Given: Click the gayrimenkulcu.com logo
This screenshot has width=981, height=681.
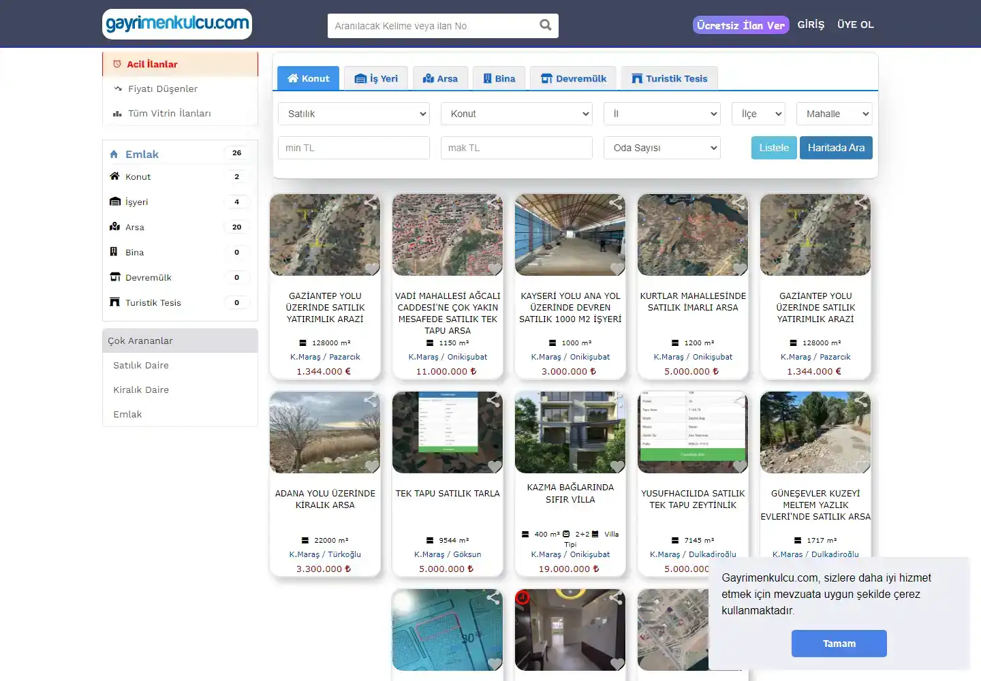Looking at the screenshot, I should click(177, 24).
